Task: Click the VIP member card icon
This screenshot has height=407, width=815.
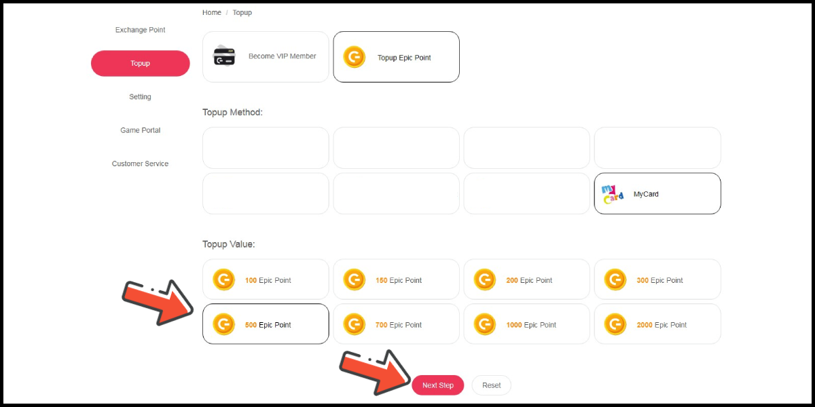Action: [224, 56]
